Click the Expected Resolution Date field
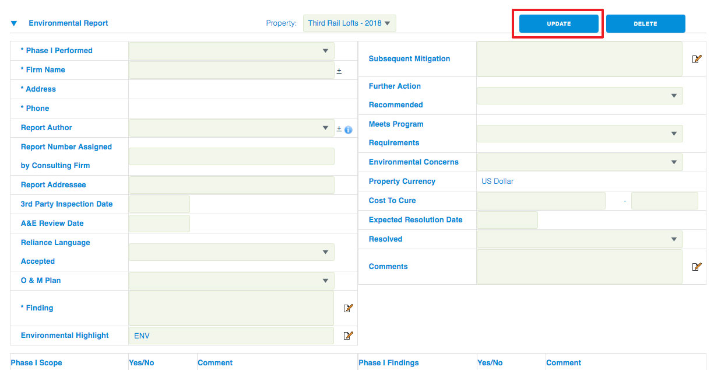Screen dimensions: 714x370 point(507,220)
